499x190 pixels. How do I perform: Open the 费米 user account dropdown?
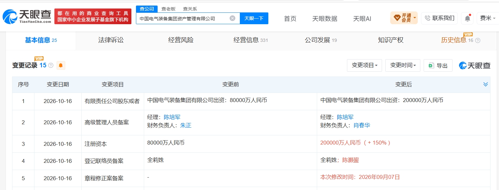coord(488,18)
